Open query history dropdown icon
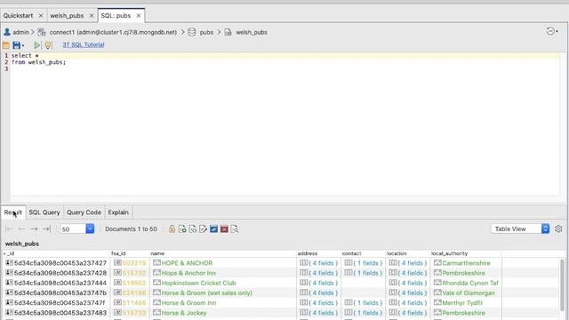Screen dimensions: 569x320 pos(552,31)
